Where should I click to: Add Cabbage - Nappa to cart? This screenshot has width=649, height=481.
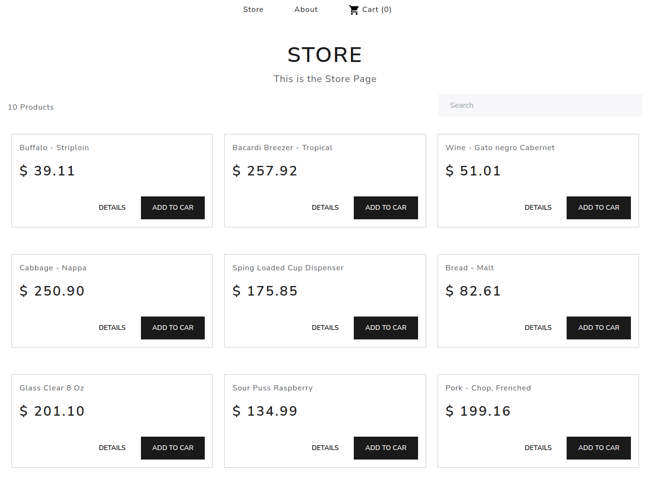point(173,328)
